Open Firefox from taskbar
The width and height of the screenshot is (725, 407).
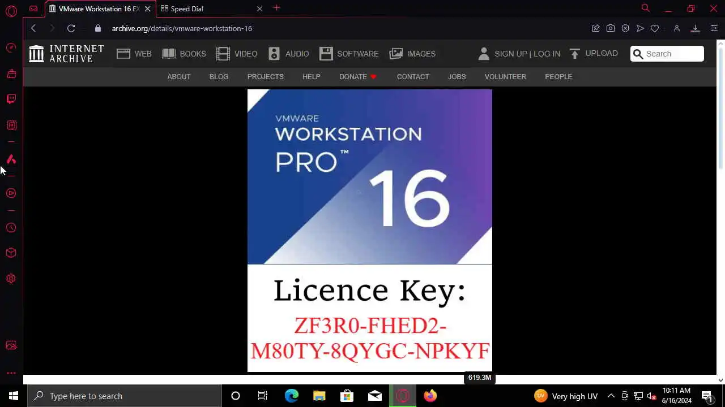[x=430, y=396]
